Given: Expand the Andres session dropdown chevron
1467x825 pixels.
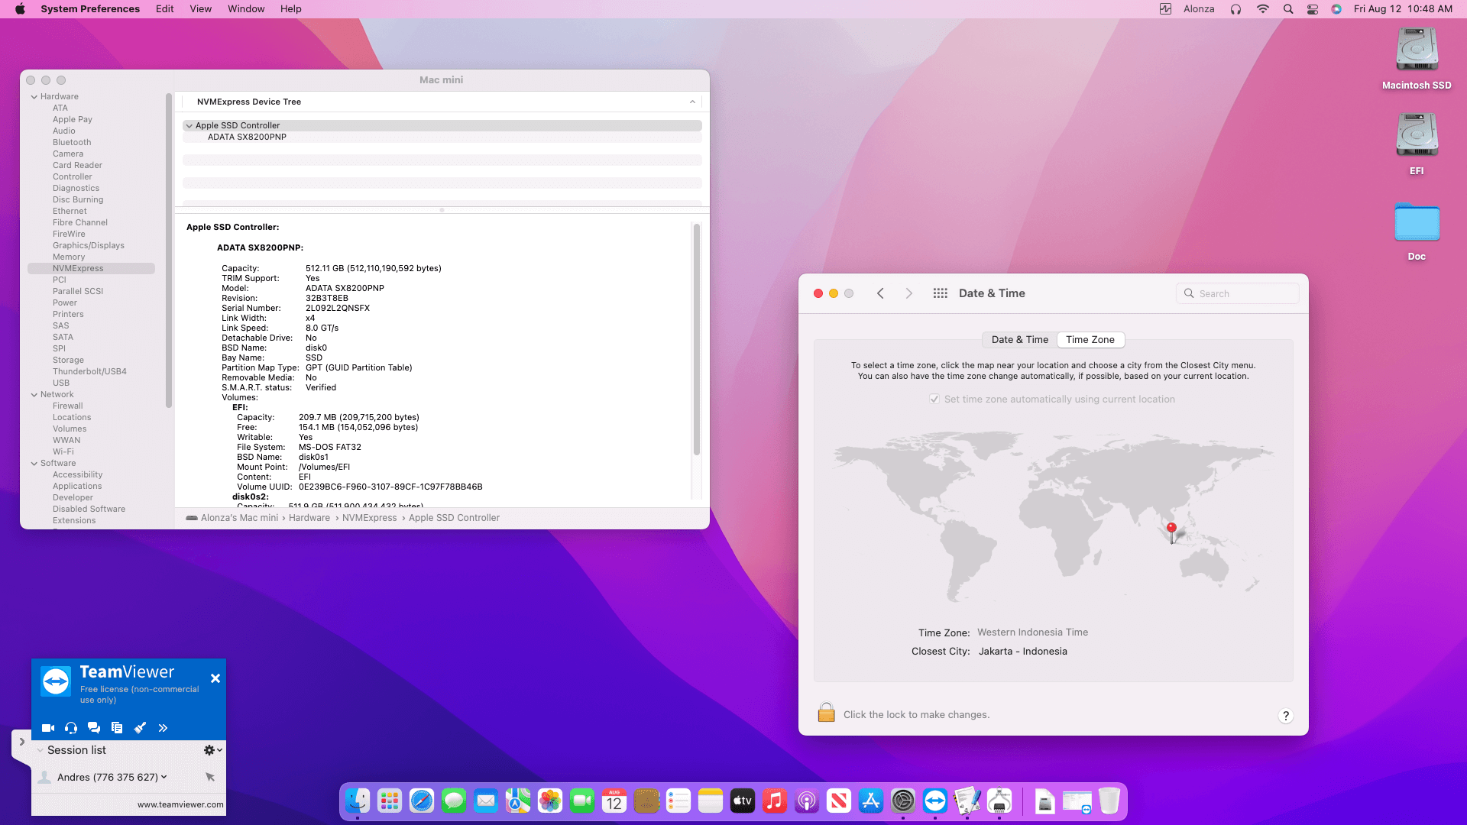Looking at the screenshot, I should pos(164,777).
